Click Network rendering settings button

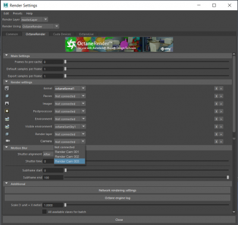click(117, 190)
